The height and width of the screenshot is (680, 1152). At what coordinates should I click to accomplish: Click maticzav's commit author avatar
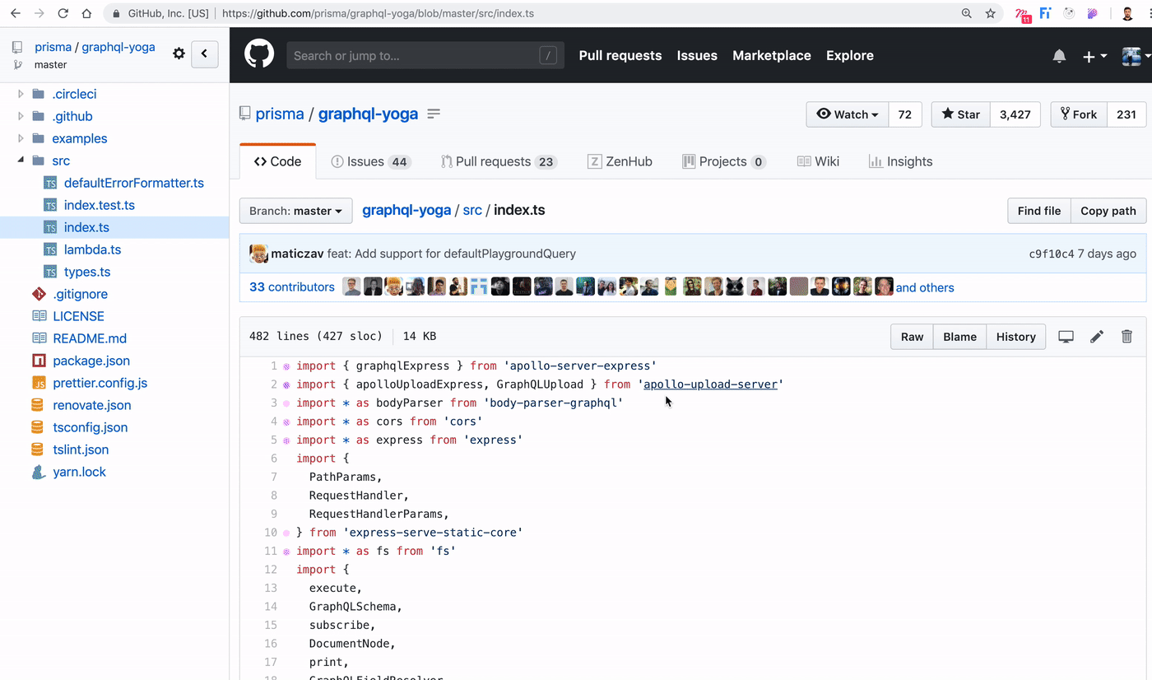coord(258,254)
